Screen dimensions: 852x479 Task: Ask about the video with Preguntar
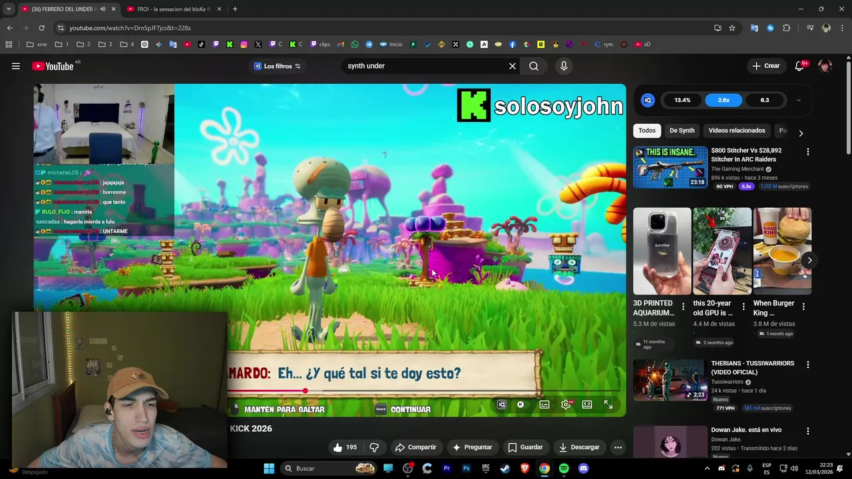(x=472, y=447)
